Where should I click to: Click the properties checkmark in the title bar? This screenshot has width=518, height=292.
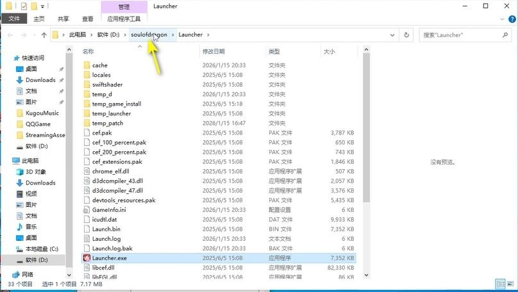(24, 6)
